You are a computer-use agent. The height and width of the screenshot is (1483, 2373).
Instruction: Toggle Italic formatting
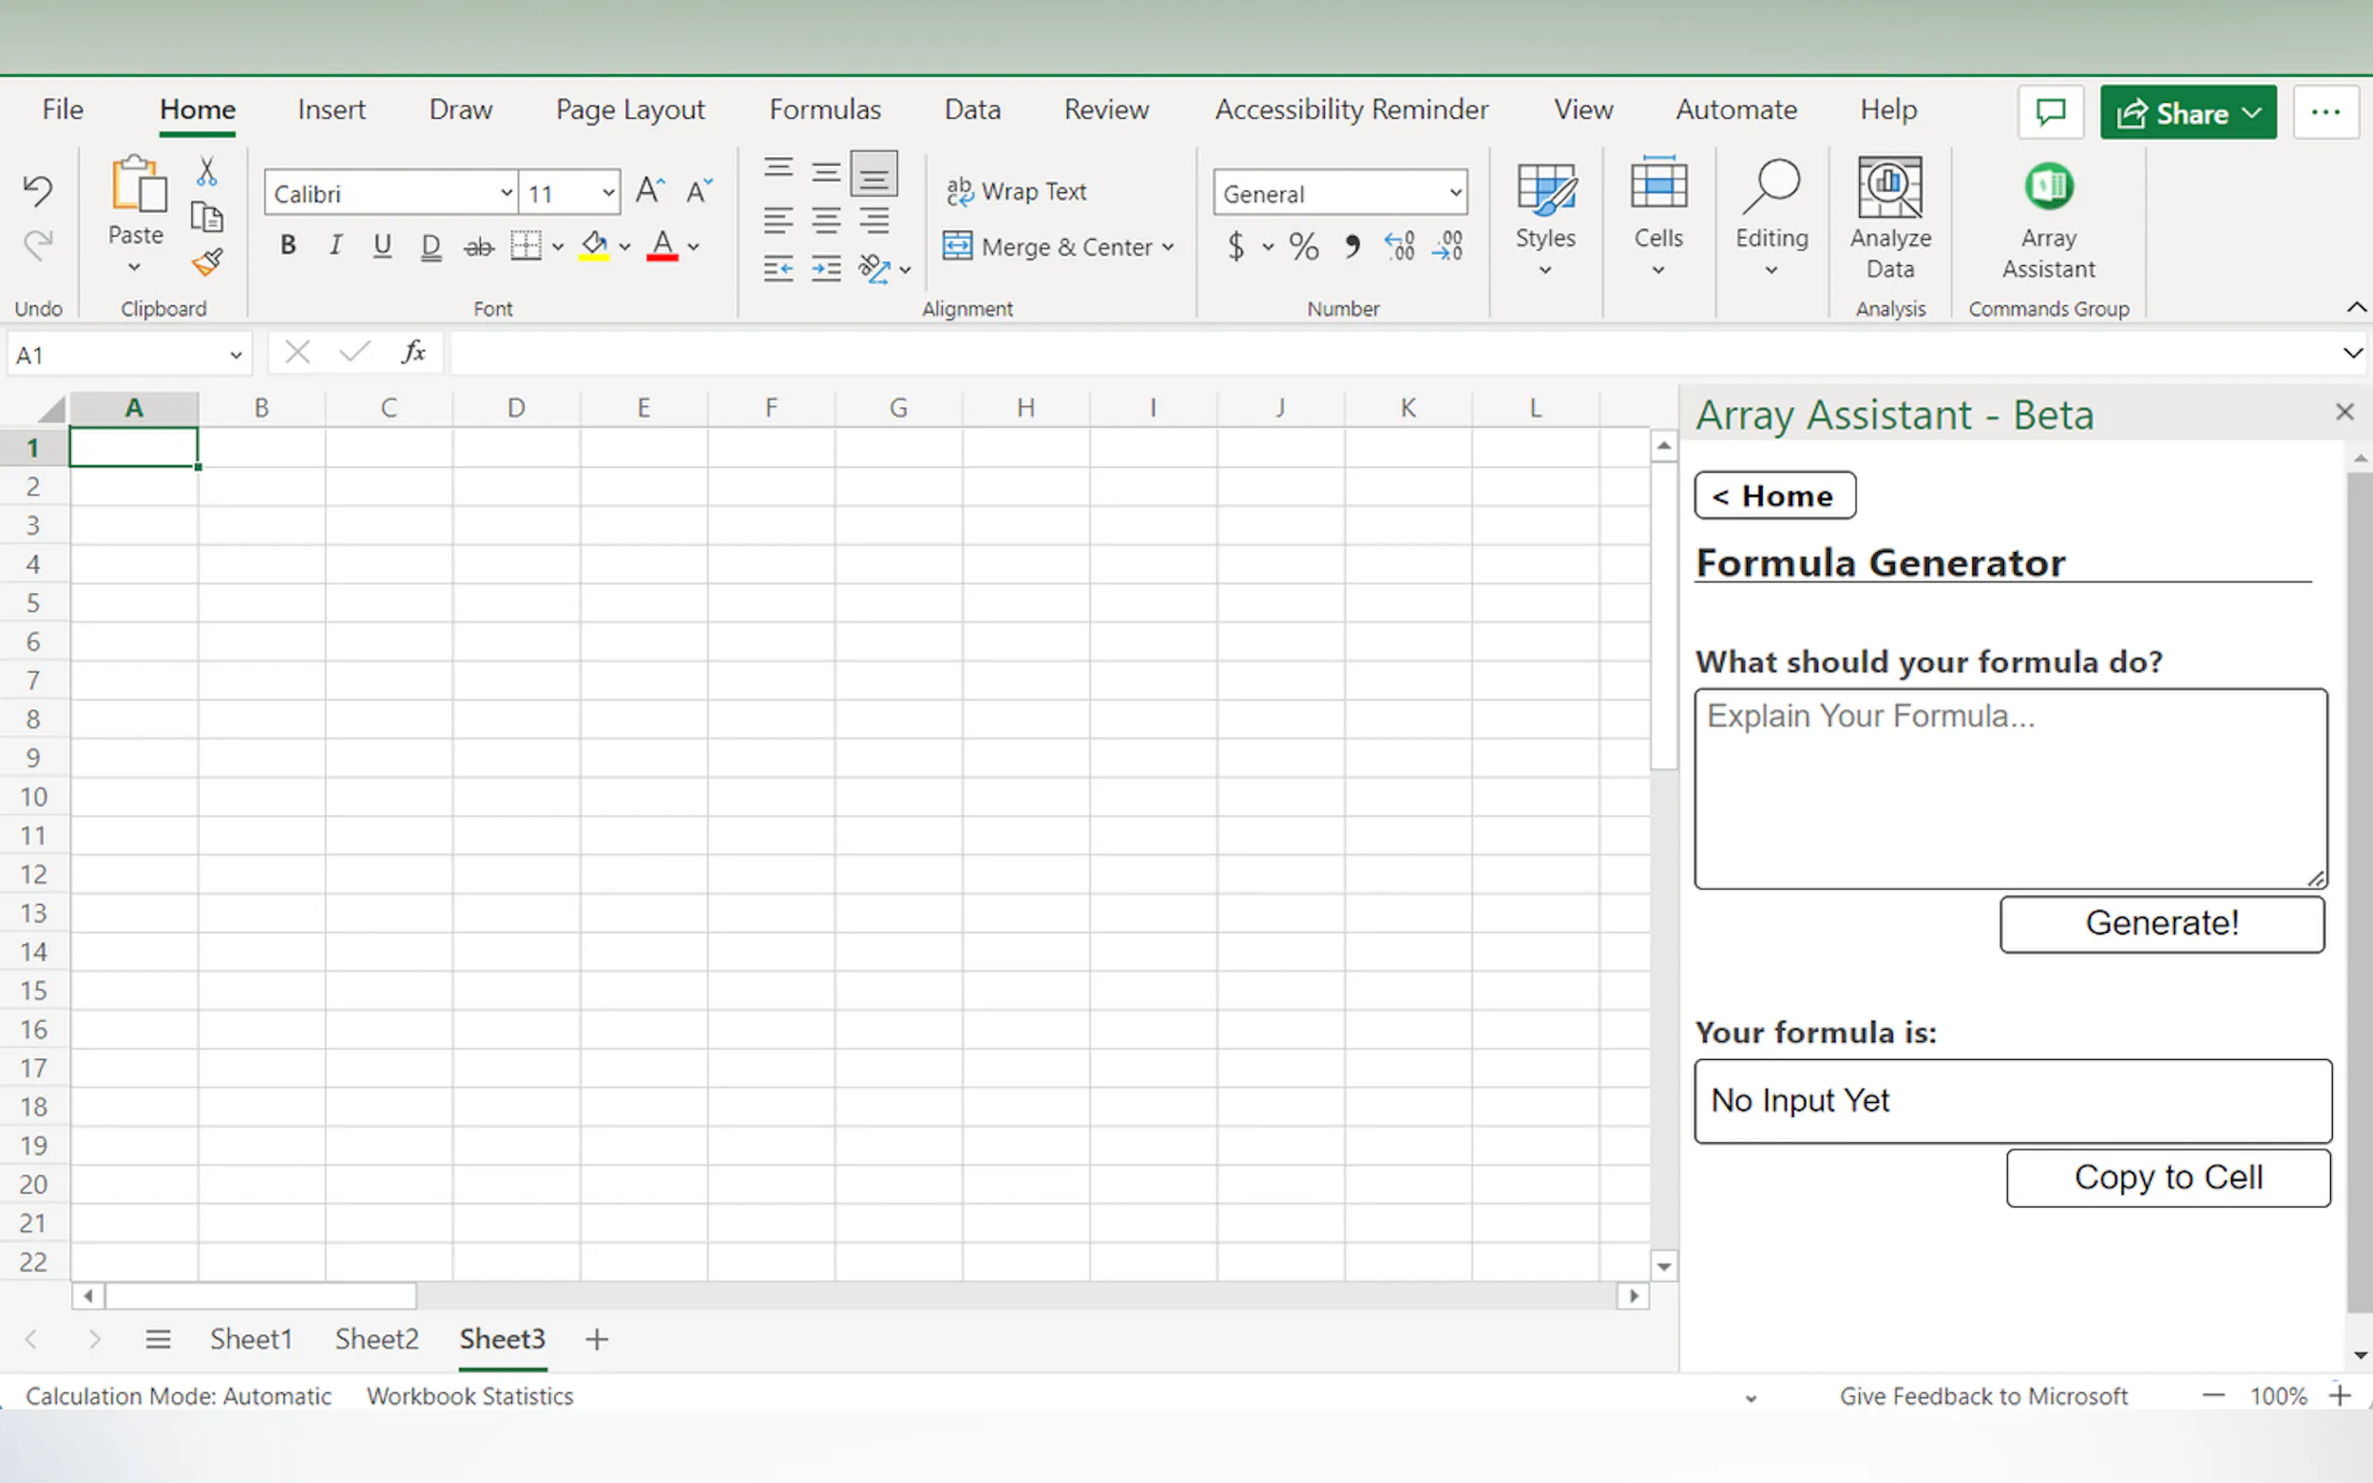(335, 246)
